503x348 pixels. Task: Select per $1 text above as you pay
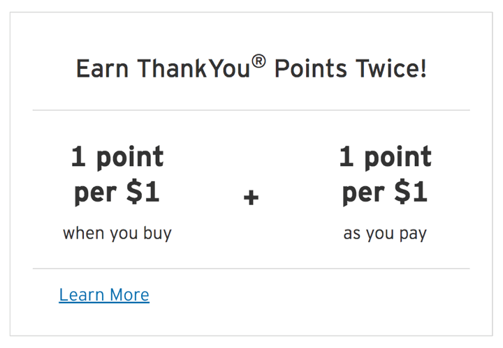point(385,192)
